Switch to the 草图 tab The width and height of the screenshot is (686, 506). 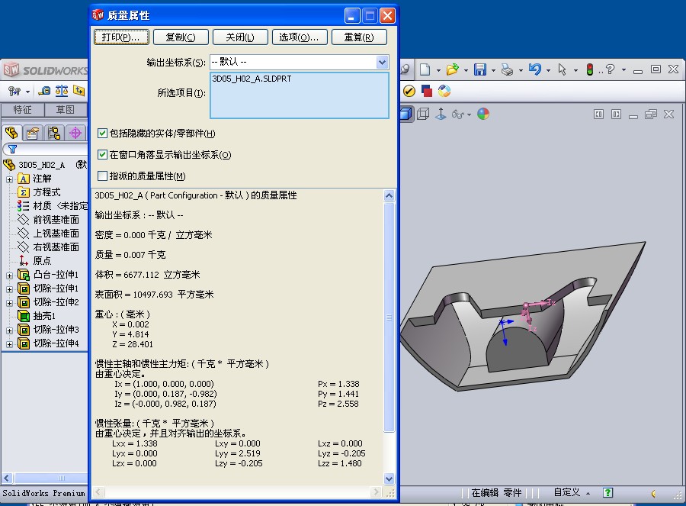click(x=66, y=110)
